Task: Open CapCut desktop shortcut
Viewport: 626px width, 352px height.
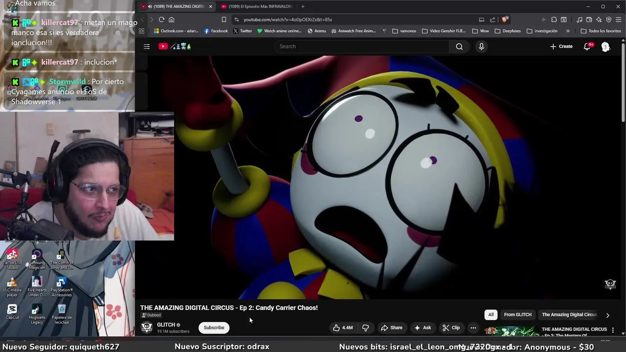Action: (12, 312)
